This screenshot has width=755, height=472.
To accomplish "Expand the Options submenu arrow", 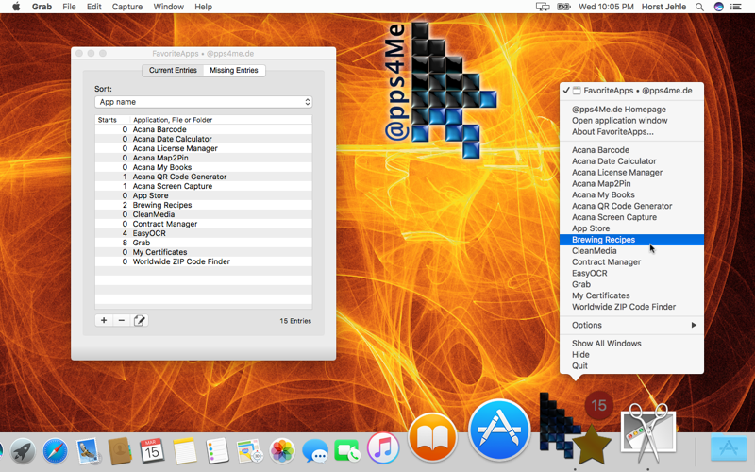I will point(694,325).
